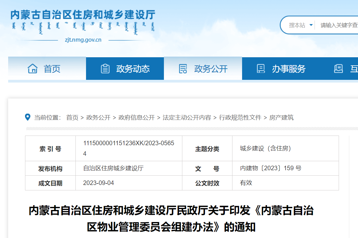Image resolution: width=358 pixels, height=238 pixels.
Task: Click the document search icon beside 政务公开
Action: [x=183, y=69]
